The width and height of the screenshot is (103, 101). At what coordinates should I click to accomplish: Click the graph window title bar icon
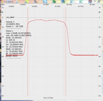pos(2,2)
